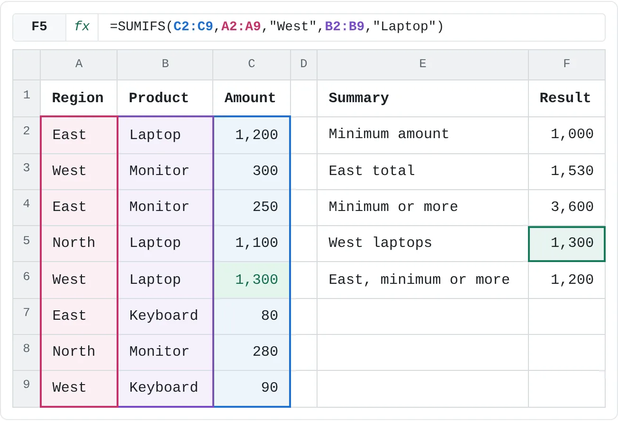Select the Amount cell with 90

(x=252, y=388)
